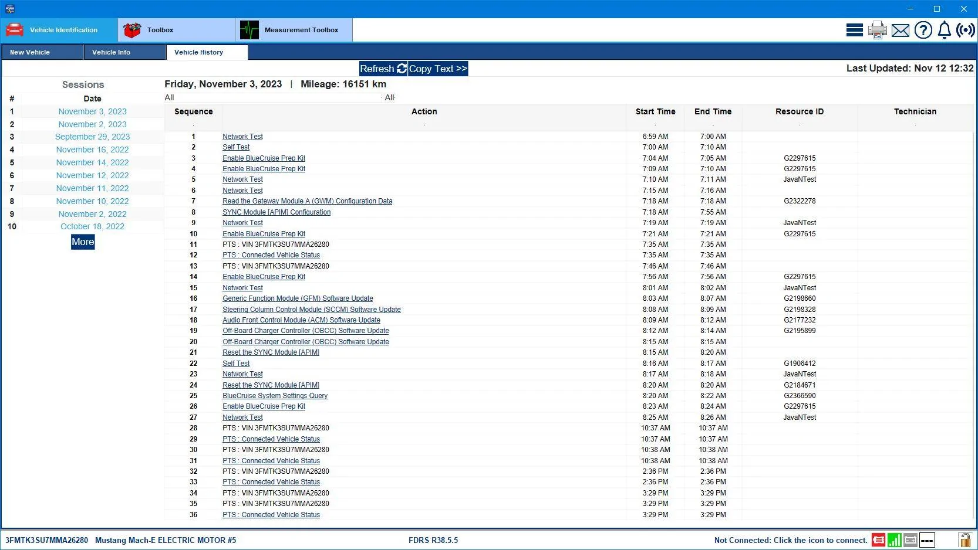Image resolution: width=978 pixels, height=550 pixels.
Task: Switch to Vehicle Info subtab
Action: 125,52
